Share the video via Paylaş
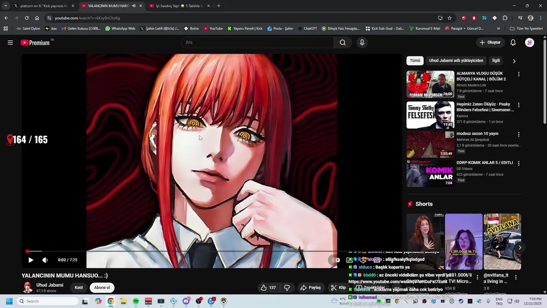Viewport: 547px width, 308px height. (x=311, y=287)
